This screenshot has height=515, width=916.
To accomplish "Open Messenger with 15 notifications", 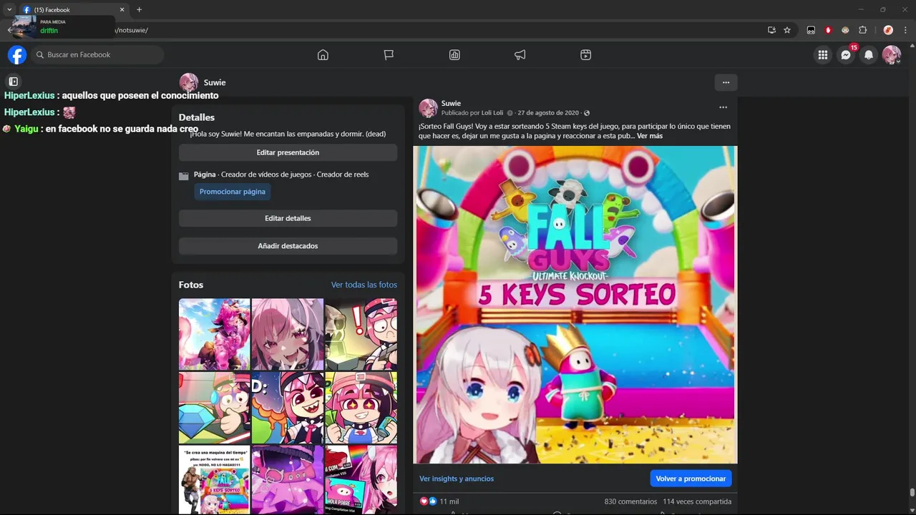I will [846, 55].
